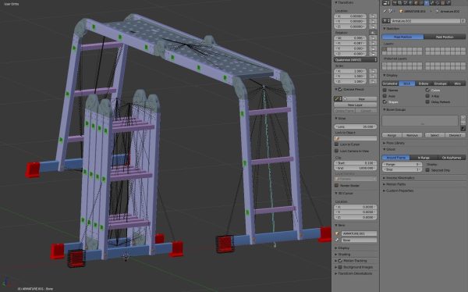Click the armature datablock browse icon

(x=386, y=21)
